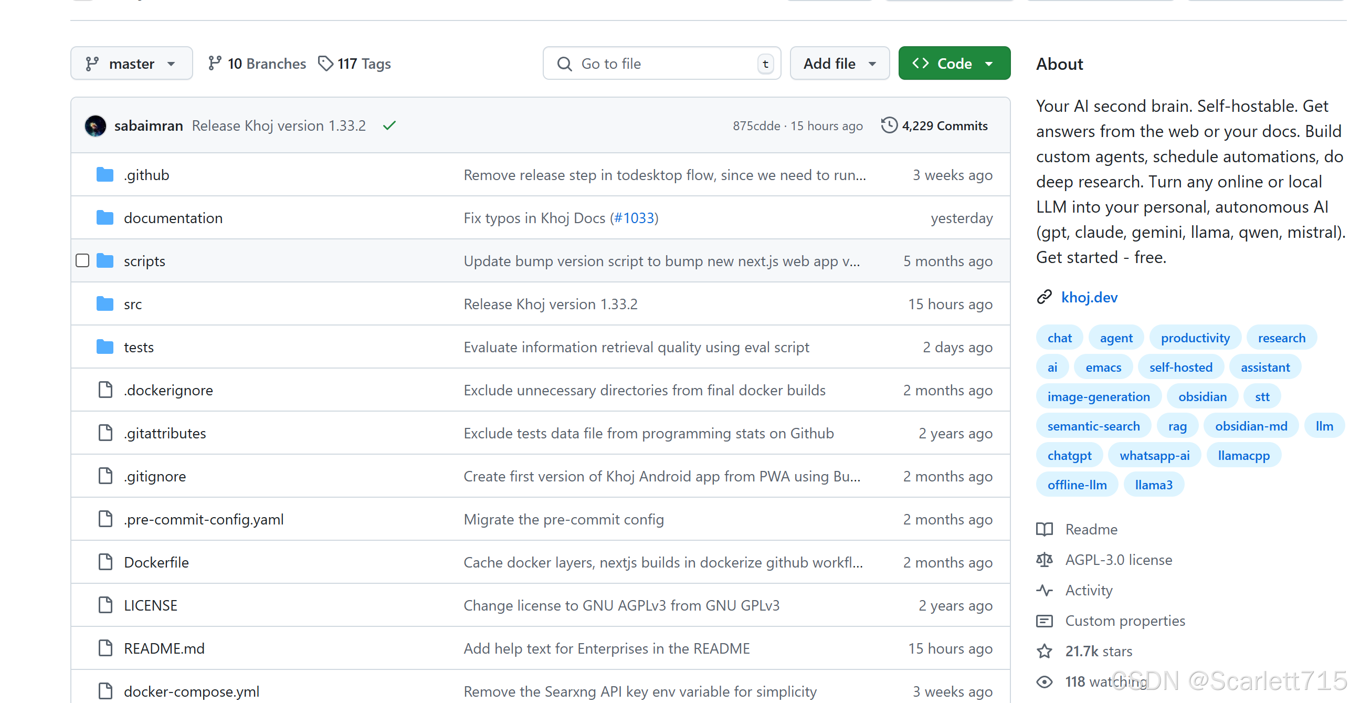The image size is (1350, 703).
Task: Click the Readme book icon
Action: (x=1045, y=529)
